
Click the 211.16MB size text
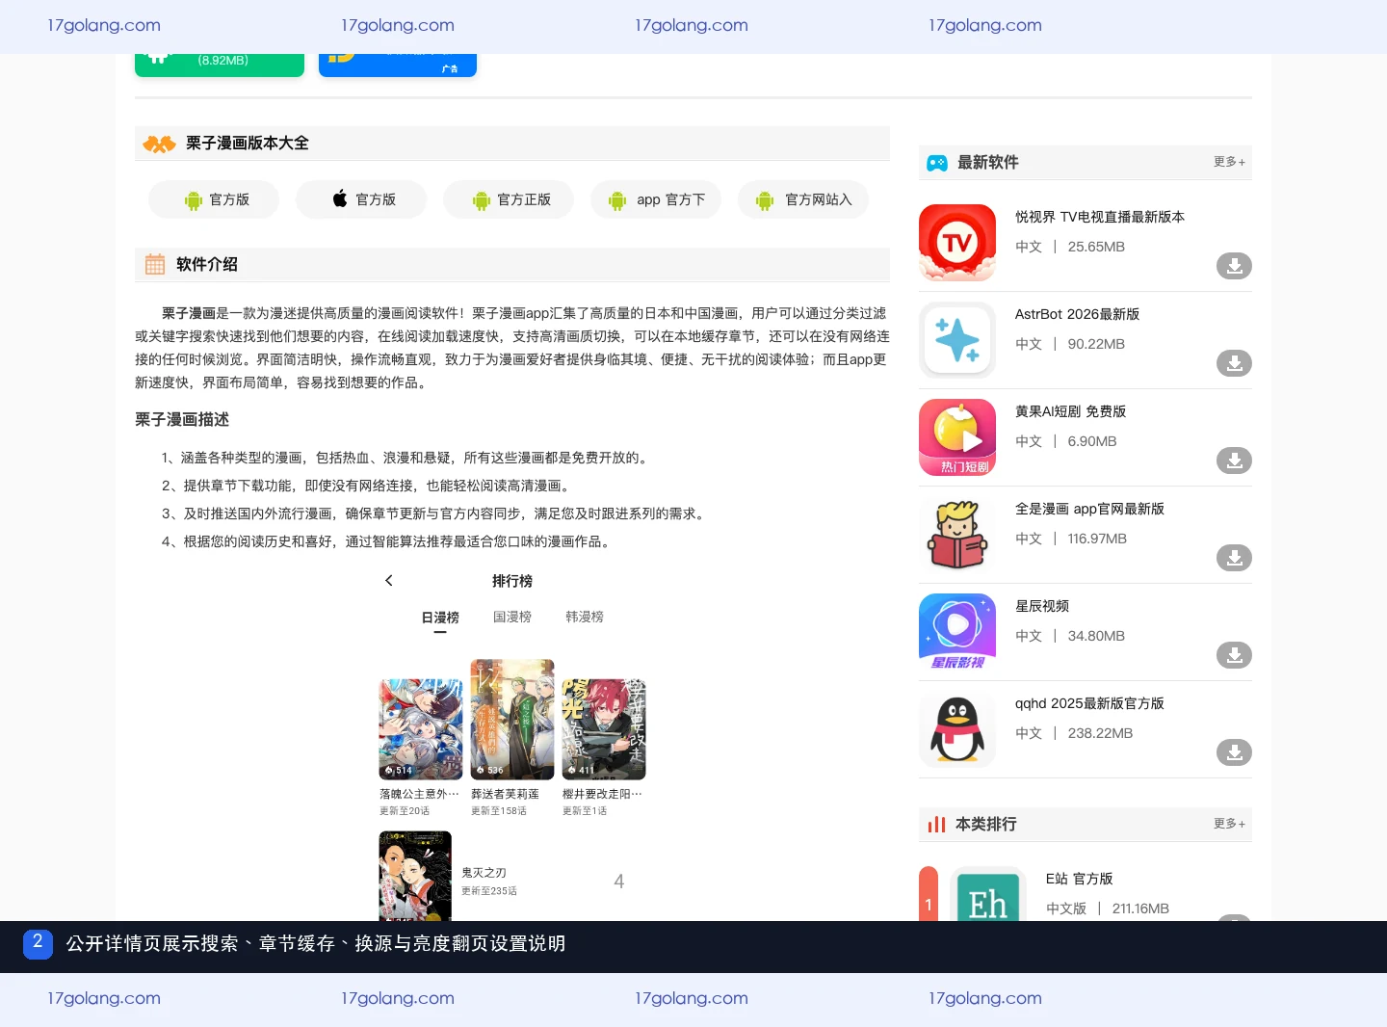point(1140,908)
